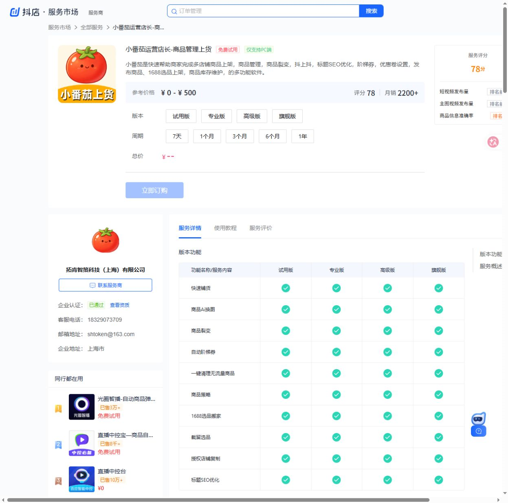Open the 查看资质 link
Screen dimensions: 508x503
120,305
